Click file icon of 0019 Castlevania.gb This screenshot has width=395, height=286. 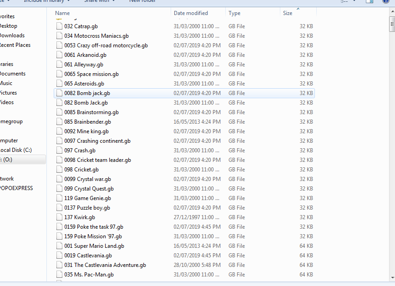tap(59, 256)
